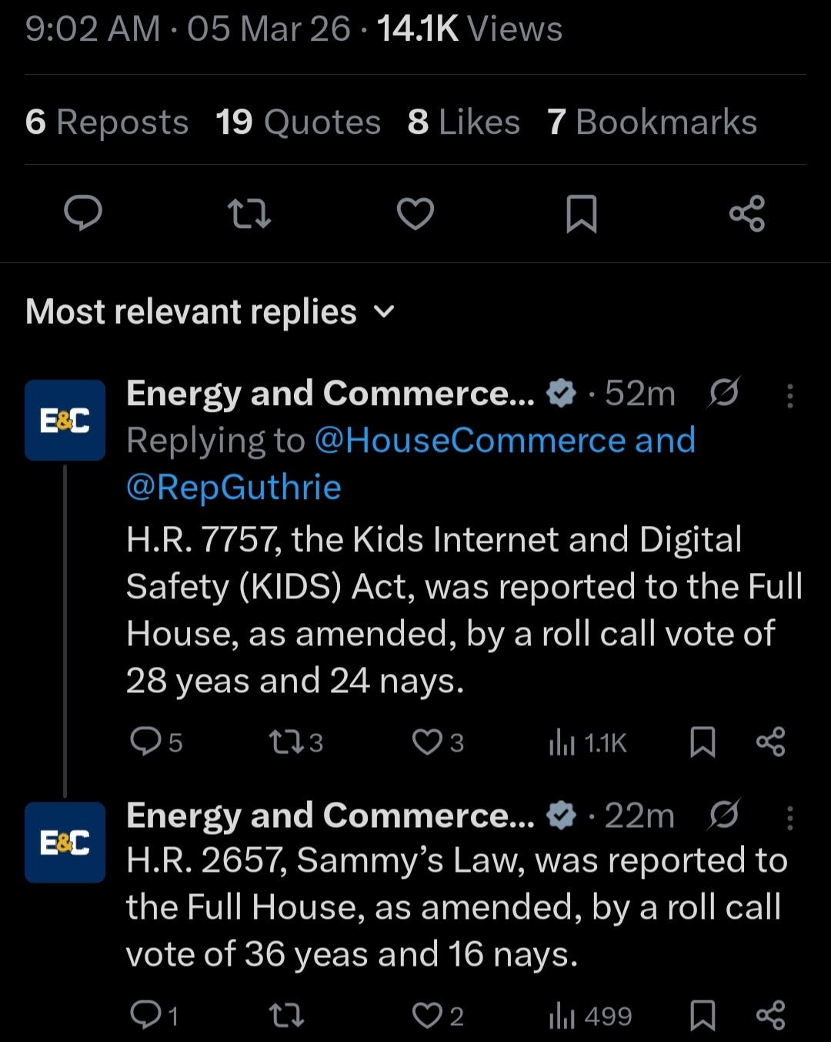Image resolution: width=831 pixels, height=1042 pixels.
Task: Share the main post
Action: 747,213
